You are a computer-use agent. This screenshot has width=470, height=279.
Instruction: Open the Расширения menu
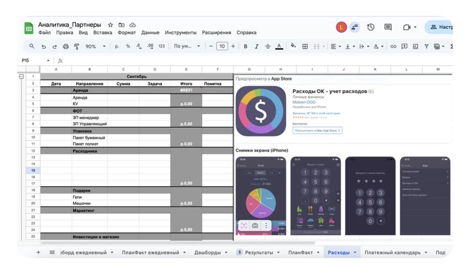pos(216,33)
